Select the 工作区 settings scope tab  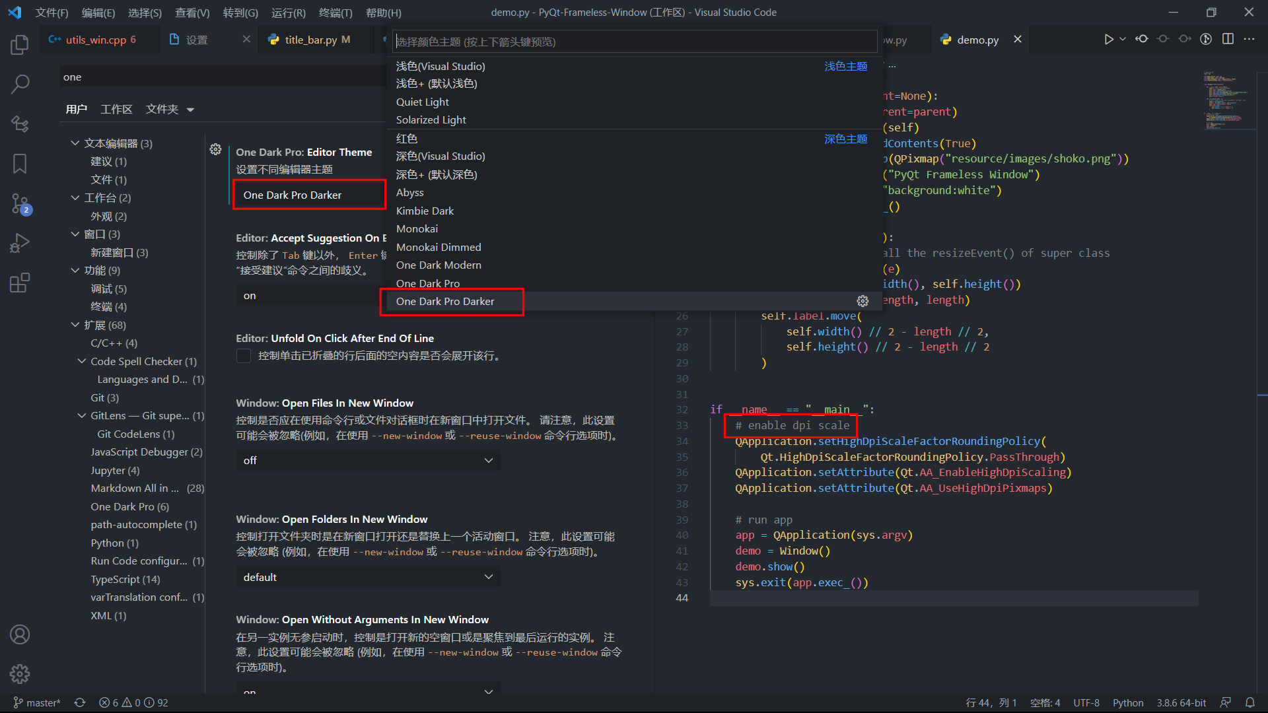point(116,109)
